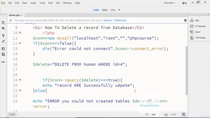
Task: Collapse code block at line 21
Action: click(x=20, y=90)
